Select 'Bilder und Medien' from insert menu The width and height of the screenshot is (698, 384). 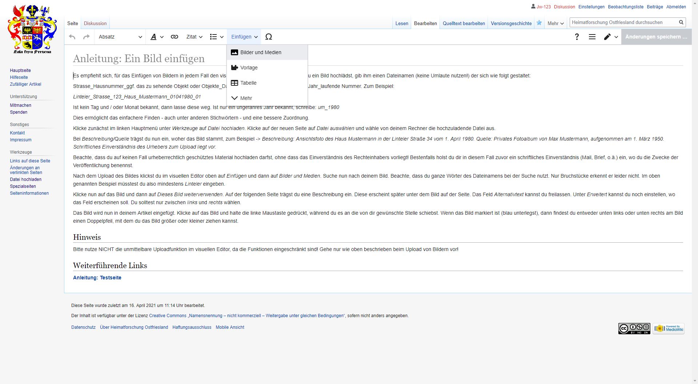click(261, 52)
